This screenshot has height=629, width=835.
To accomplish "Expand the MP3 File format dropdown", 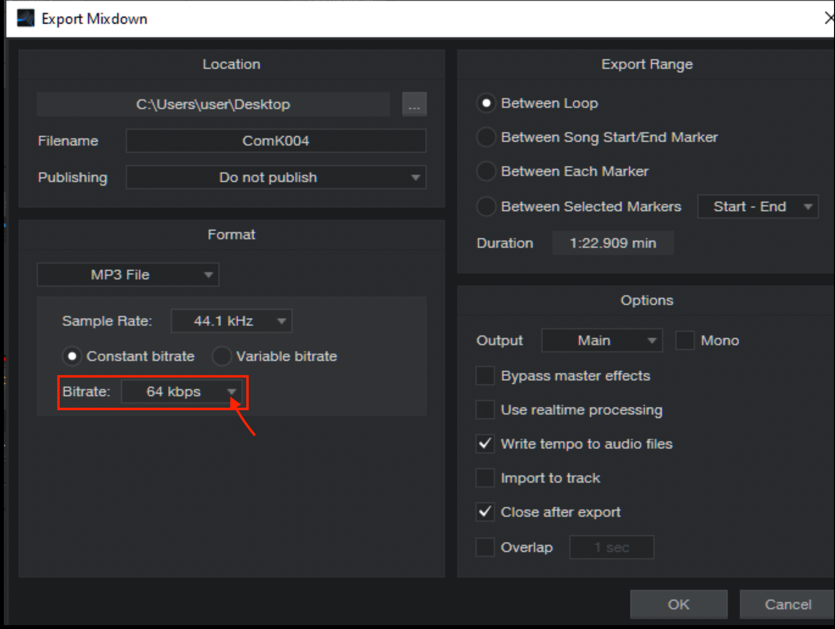I will click(128, 275).
